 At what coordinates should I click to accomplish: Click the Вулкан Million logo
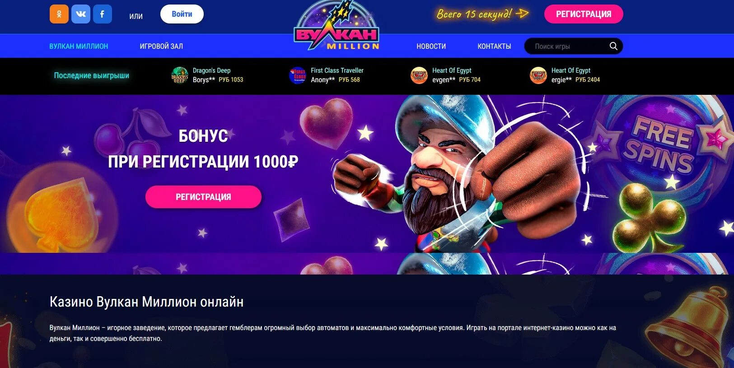[x=337, y=26]
